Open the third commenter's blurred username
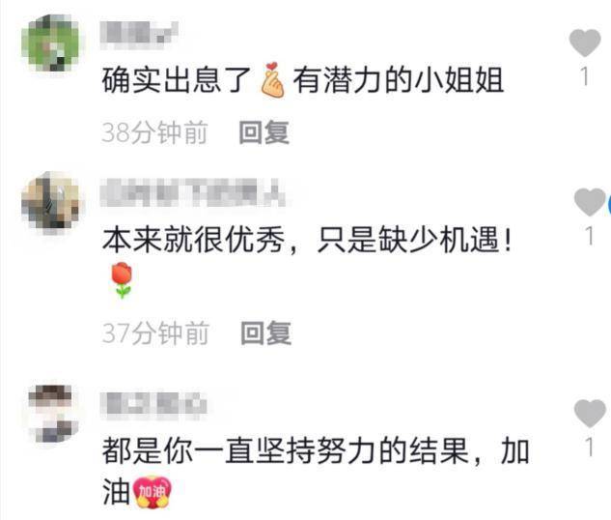 point(153,404)
